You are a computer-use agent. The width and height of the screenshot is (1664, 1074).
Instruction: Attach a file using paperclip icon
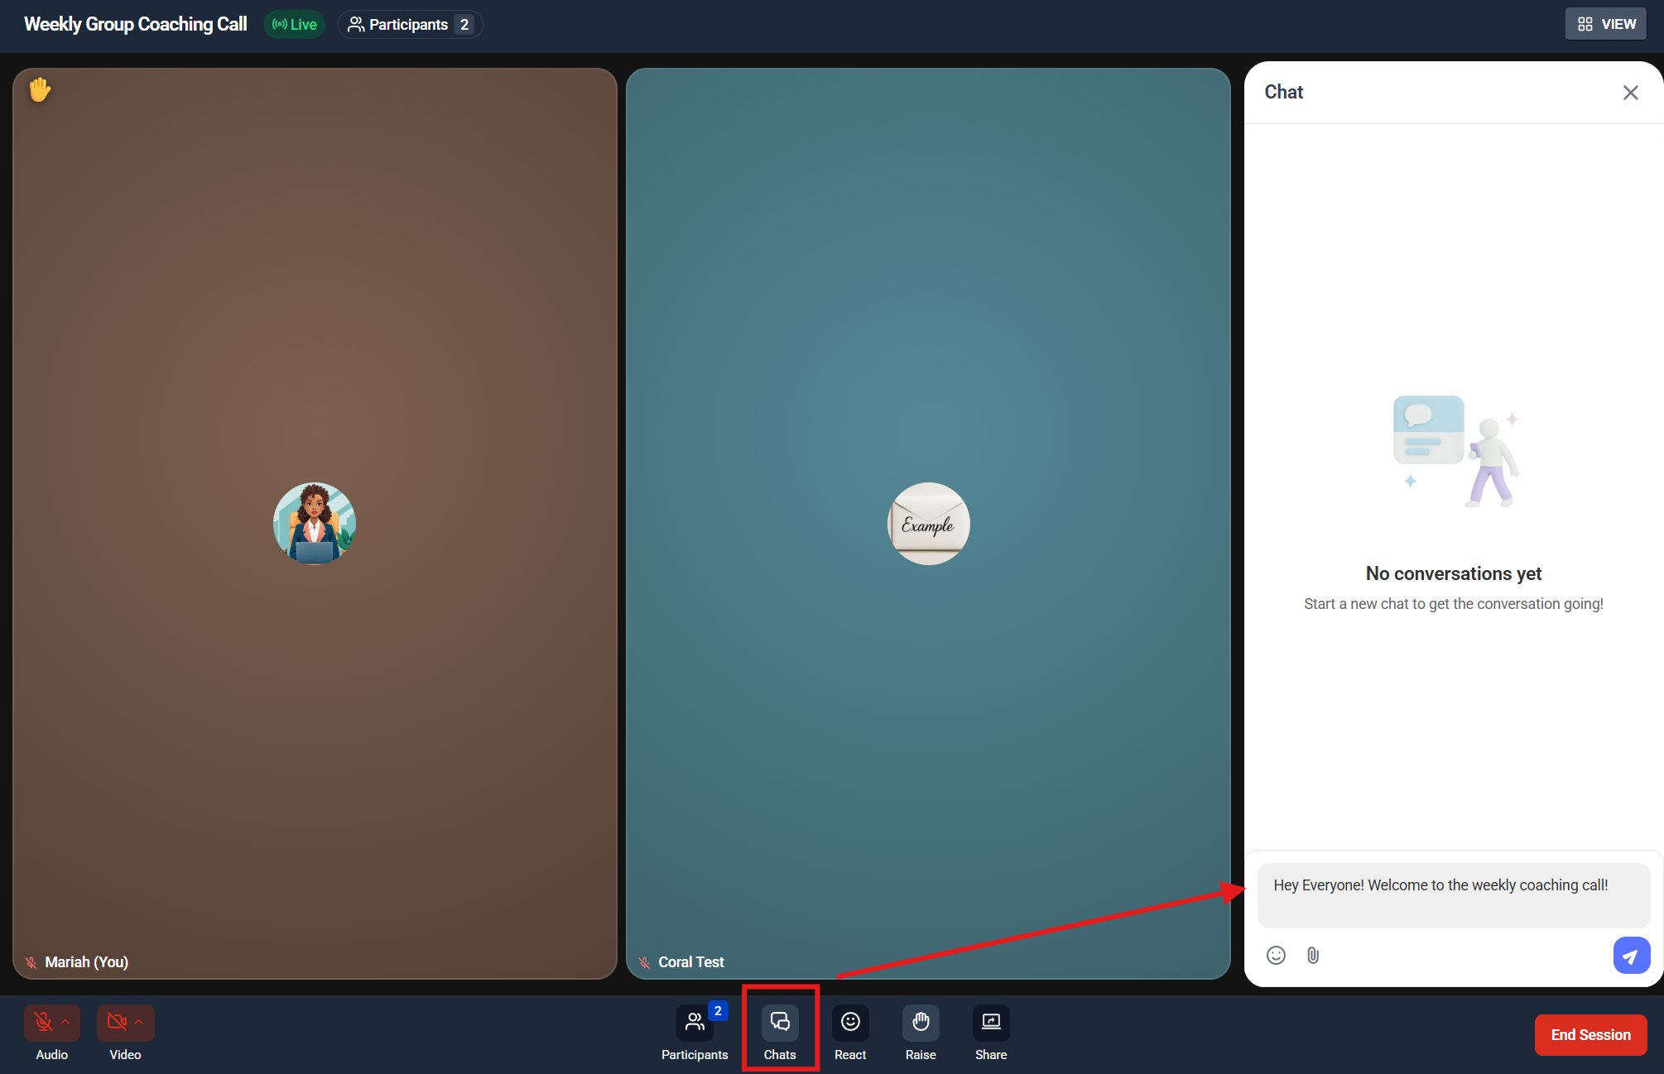pos(1313,956)
